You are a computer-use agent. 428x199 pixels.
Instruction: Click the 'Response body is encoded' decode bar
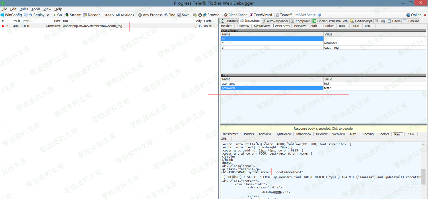click(323, 129)
